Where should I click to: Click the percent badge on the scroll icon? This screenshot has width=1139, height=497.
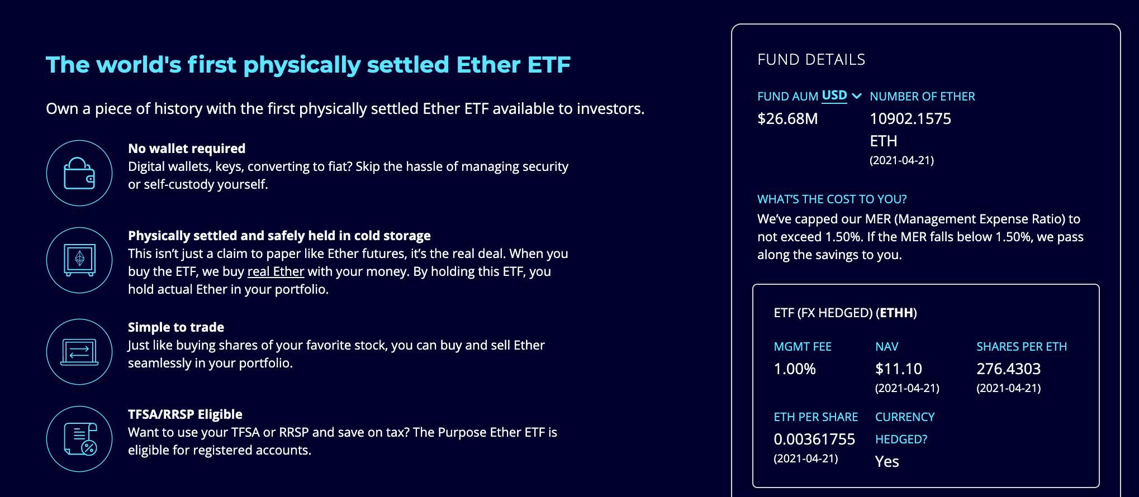pos(88,448)
